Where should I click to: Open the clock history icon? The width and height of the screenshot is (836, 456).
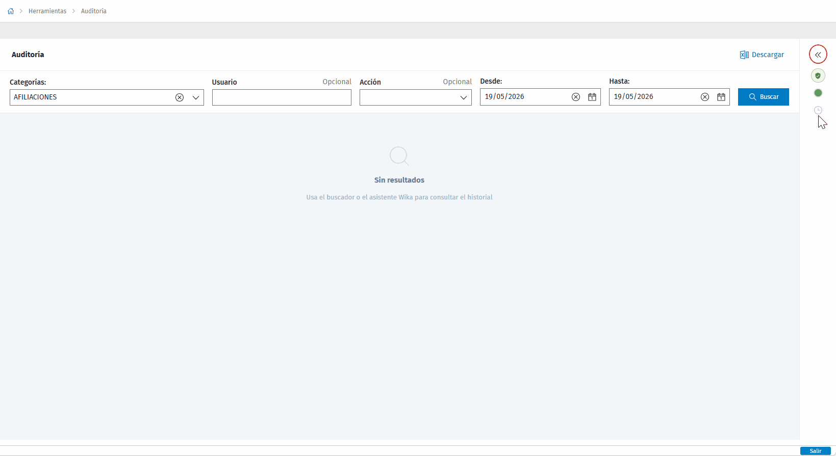point(818,110)
